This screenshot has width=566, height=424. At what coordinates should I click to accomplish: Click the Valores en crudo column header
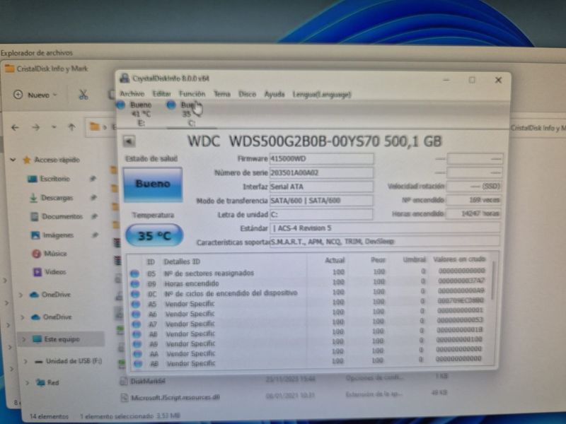(459, 259)
